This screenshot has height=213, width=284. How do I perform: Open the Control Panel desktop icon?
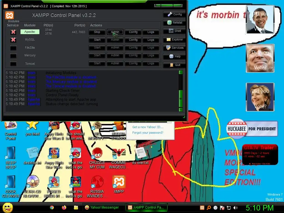(x=11, y=131)
